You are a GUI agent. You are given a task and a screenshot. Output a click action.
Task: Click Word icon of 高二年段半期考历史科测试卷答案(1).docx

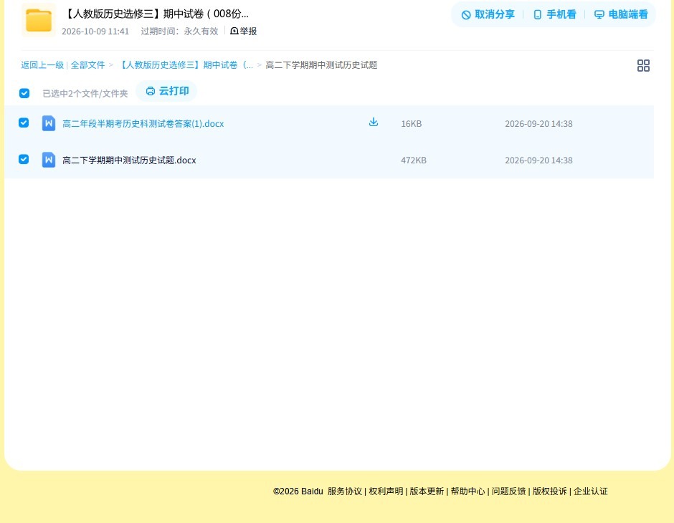[x=49, y=123]
